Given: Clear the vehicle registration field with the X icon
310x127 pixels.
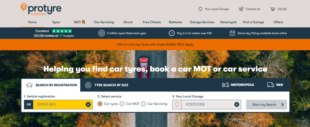Looking at the screenshot, I should coord(88,105).
